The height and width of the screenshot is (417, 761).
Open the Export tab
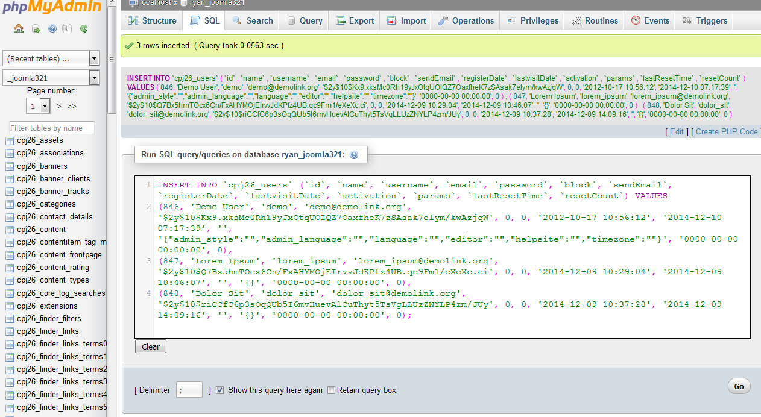coord(355,20)
